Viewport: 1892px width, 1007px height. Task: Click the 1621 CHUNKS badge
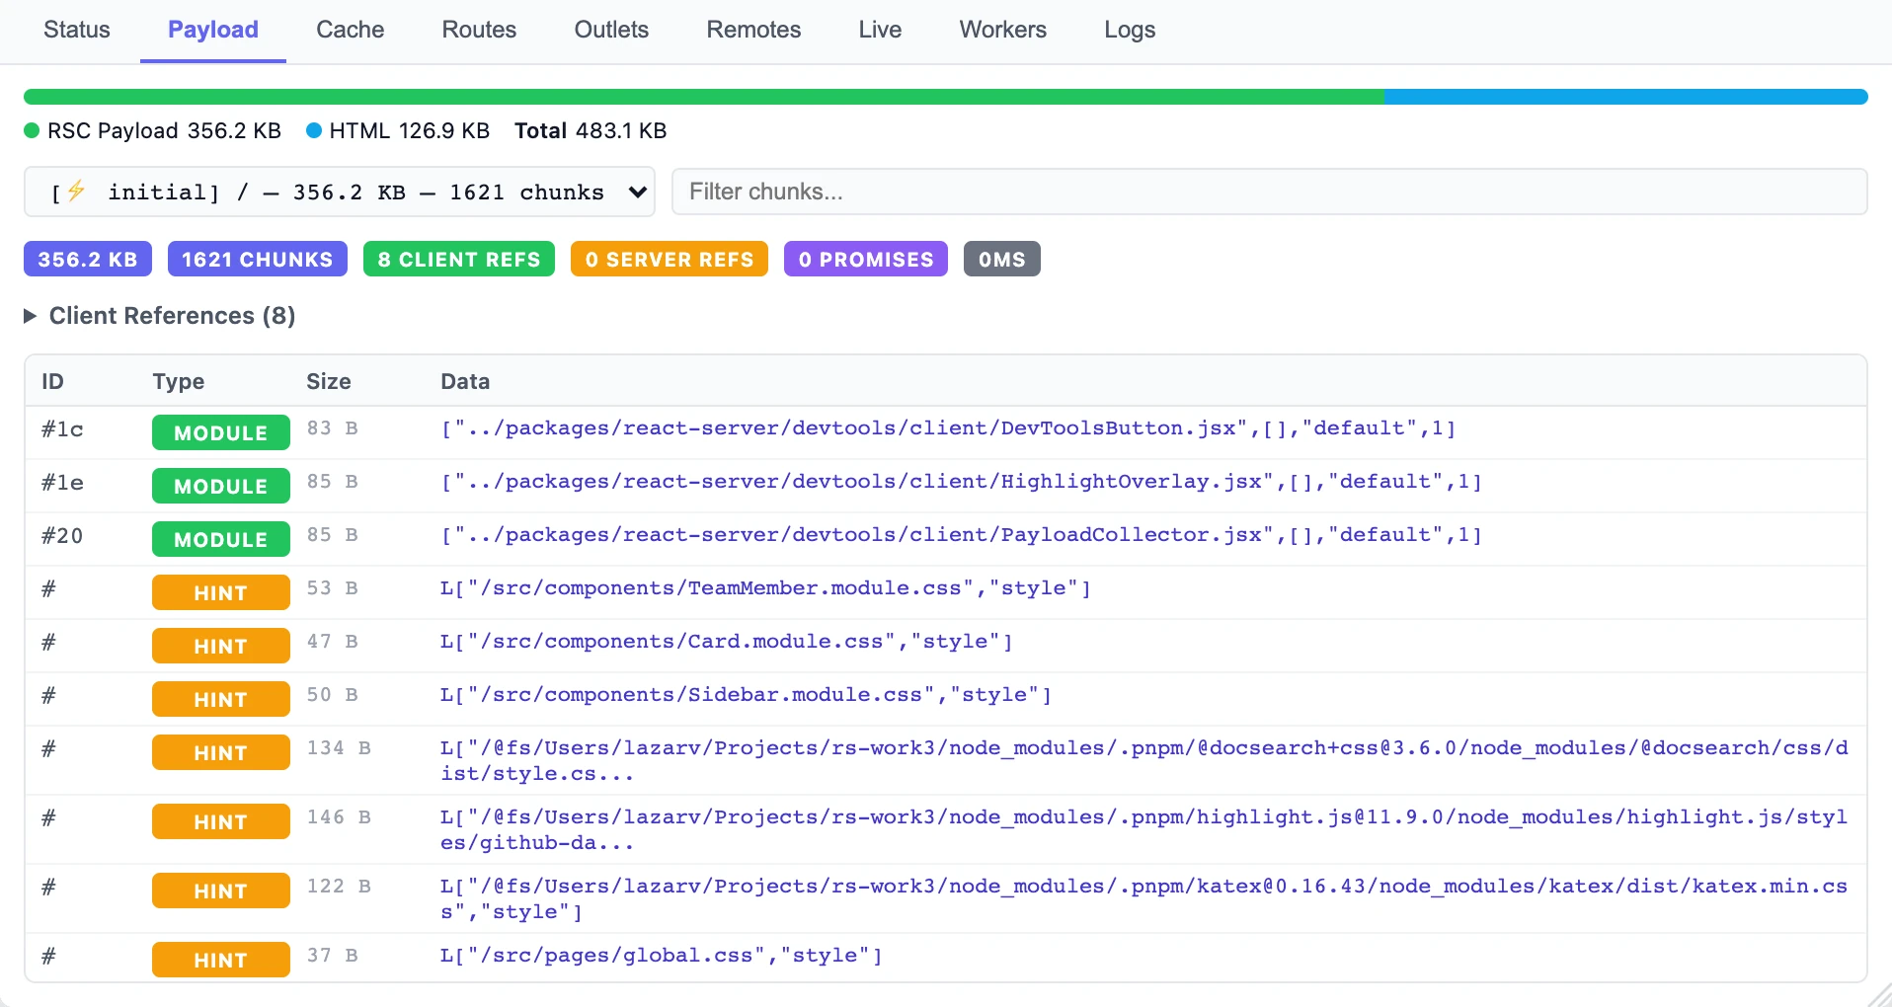257,260
